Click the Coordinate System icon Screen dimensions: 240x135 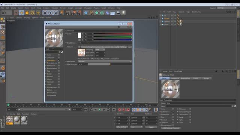coord(61,13)
